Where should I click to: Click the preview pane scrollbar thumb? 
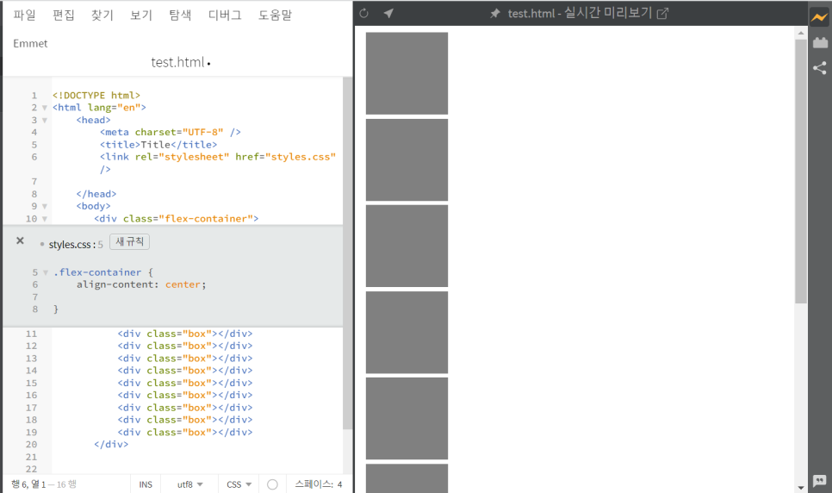click(801, 171)
